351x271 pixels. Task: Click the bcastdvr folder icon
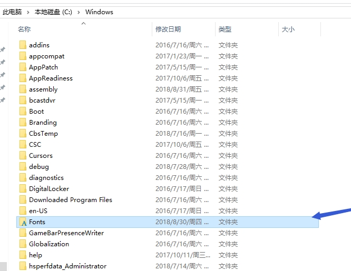click(x=23, y=100)
